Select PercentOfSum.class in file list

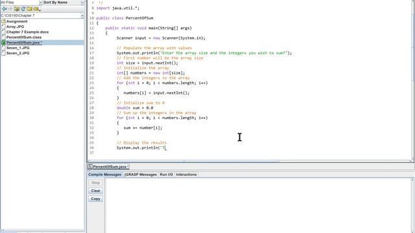coord(24,38)
